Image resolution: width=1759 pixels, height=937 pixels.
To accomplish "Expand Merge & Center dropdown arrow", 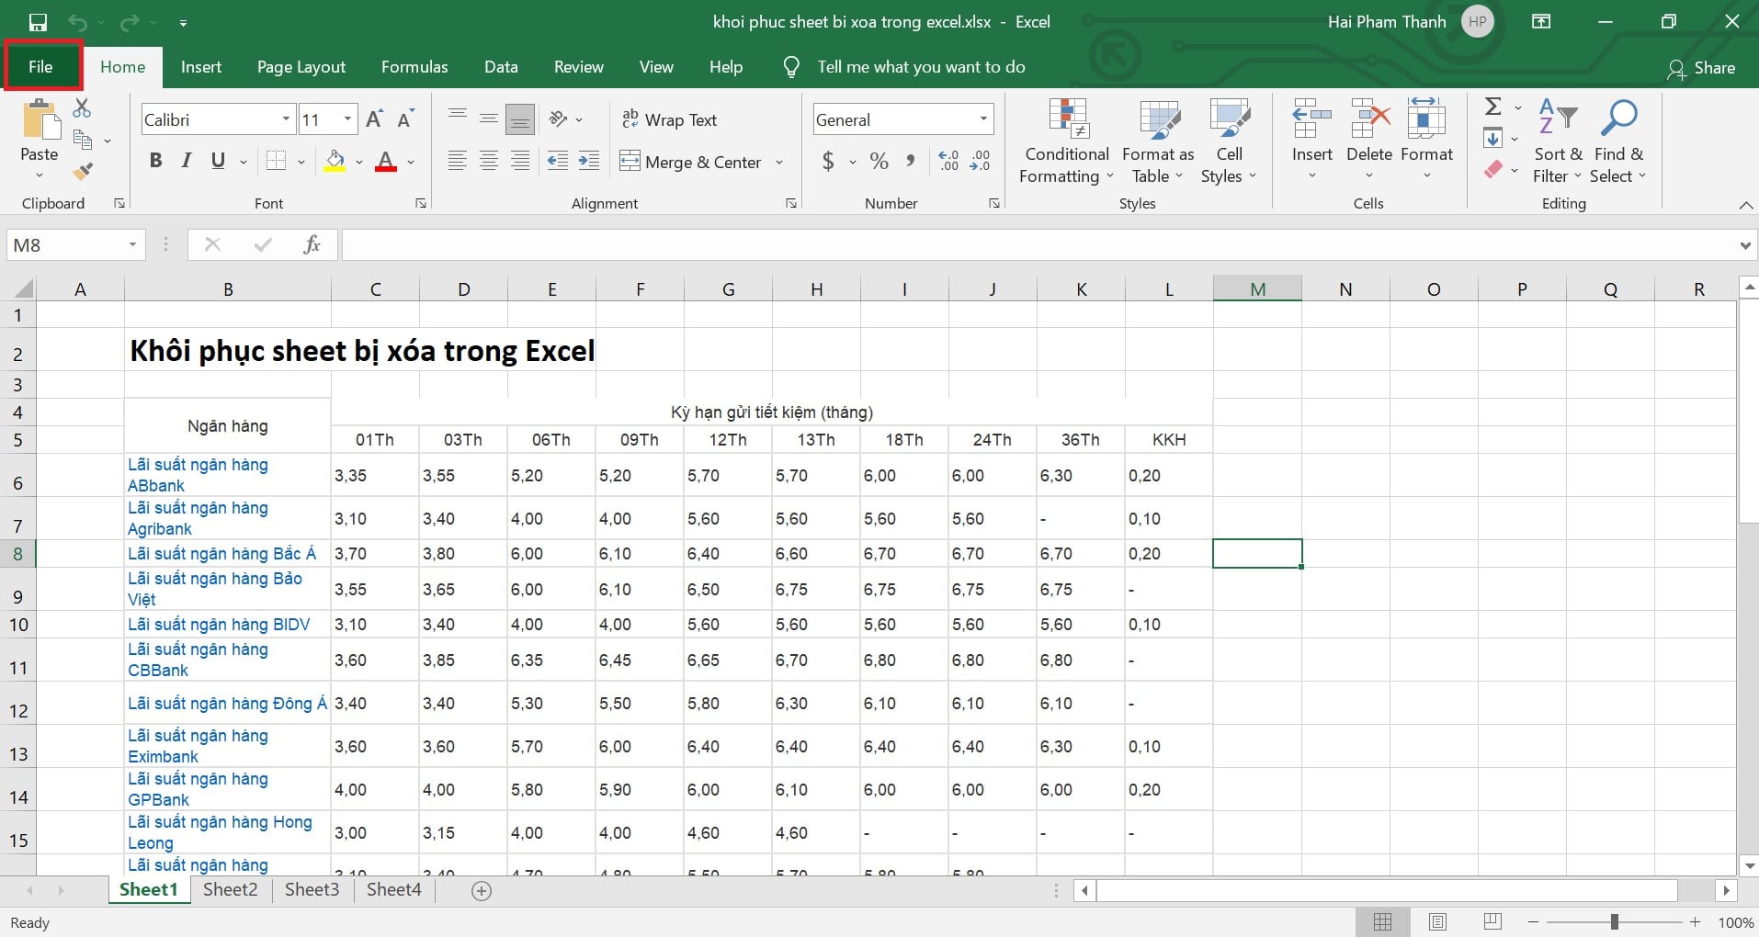I will 779,163.
